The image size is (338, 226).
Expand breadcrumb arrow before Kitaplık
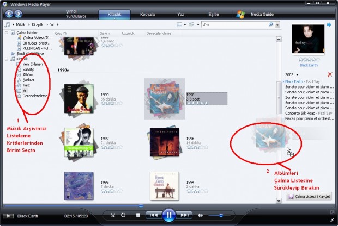pos(29,24)
